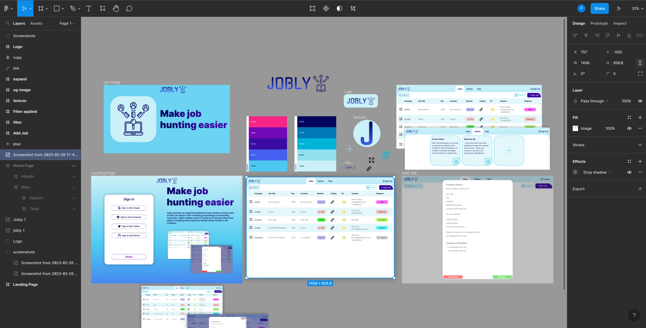This screenshot has width=646, height=328.
Task: Select the favicon layer
Action: [x=40, y=101]
